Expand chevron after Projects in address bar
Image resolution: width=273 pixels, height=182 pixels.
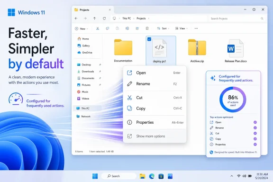click(149, 18)
